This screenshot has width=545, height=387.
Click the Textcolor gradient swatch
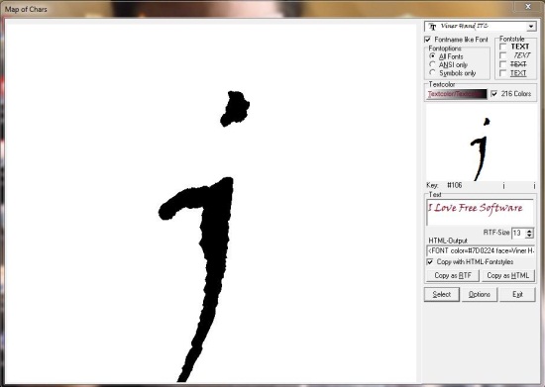point(457,94)
